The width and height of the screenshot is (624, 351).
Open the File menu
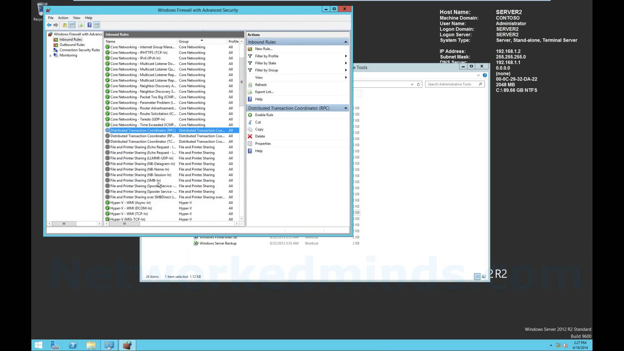coord(51,18)
